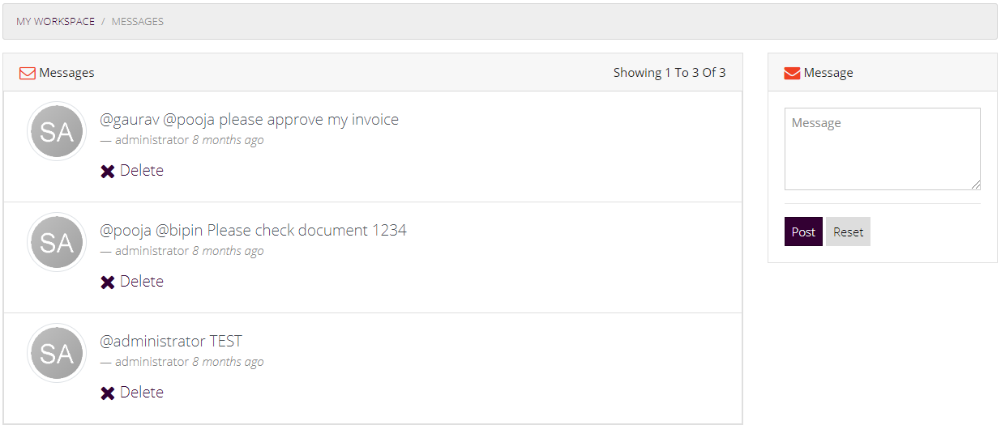Delete the "please approve my invoice" message
This screenshot has width=1001, height=442.
(132, 171)
